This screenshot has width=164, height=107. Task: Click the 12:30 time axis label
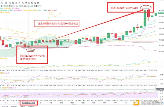click(x=7, y=103)
